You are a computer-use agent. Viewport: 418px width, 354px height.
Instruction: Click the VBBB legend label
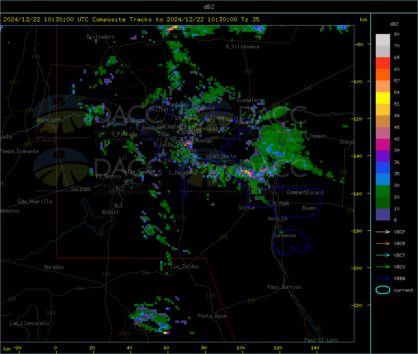[x=399, y=279]
